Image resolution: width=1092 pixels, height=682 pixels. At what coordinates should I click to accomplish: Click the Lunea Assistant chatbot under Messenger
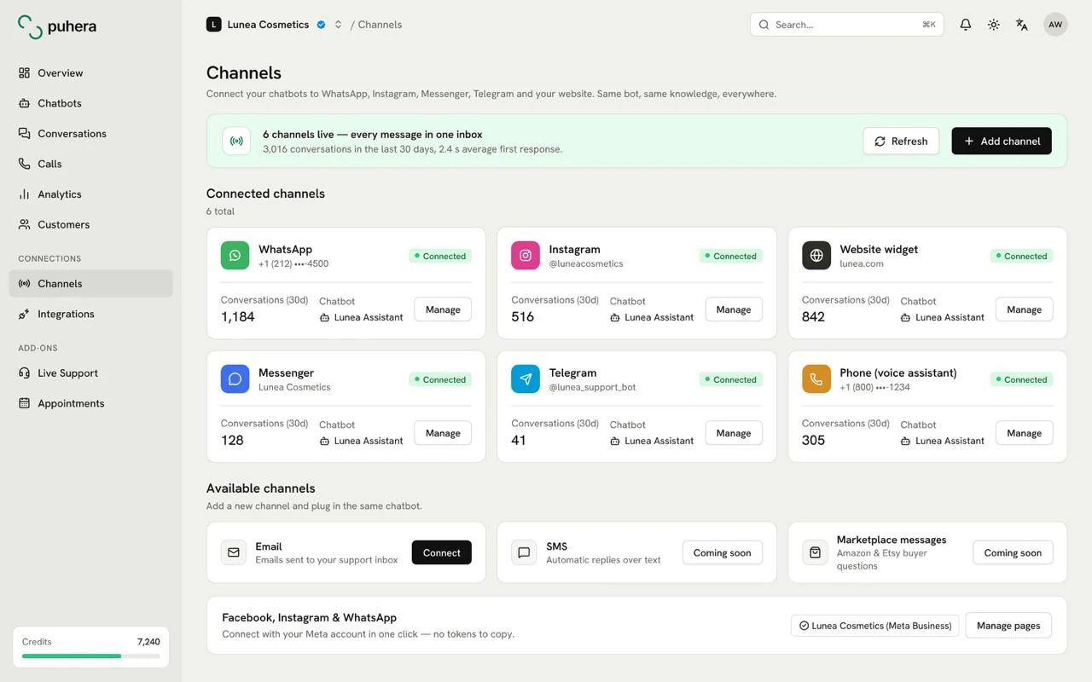pos(361,441)
